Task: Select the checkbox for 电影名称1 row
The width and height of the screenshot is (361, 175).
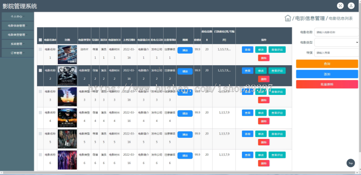Action: tap(40, 49)
